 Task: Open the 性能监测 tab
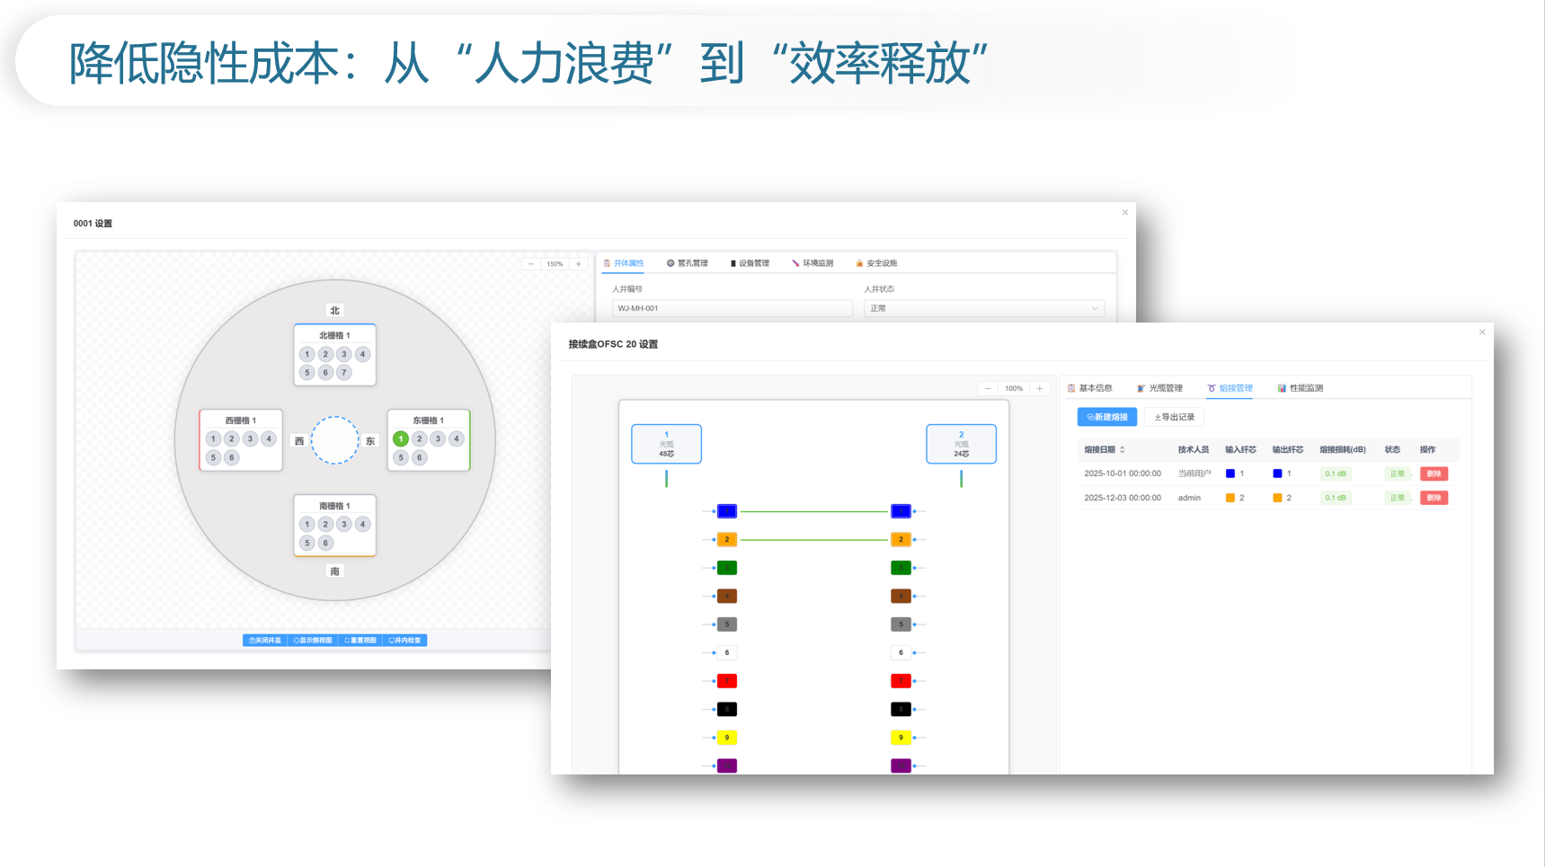pos(1301,388)
